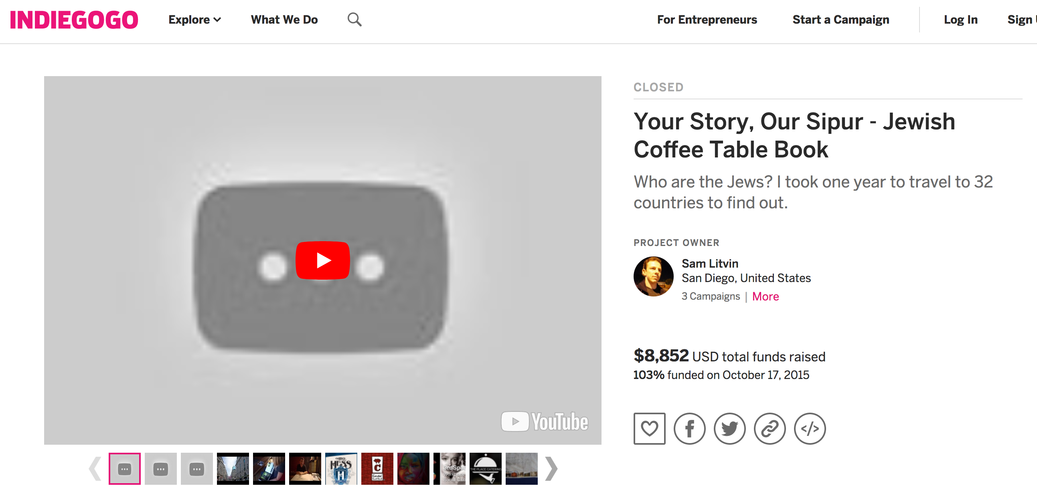Click the '3 Campaigns' text
Screen dimensions: 1037x500
(711, 296)
